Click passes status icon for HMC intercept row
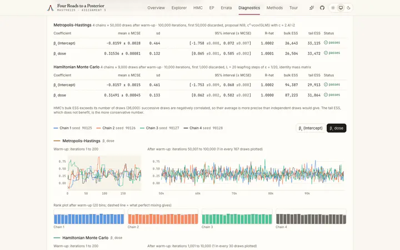The width and height of the screenshot is (400, 250). click(x=326, y=84)
